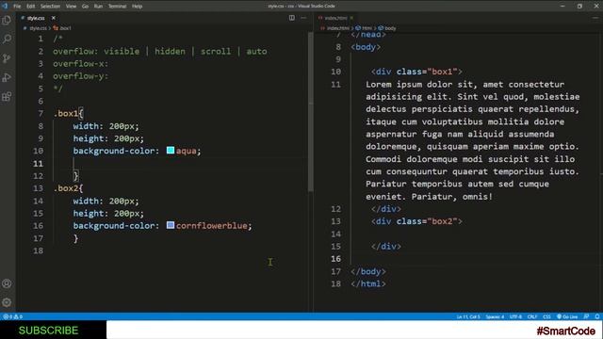The width and height of the screenshot is (603, 339).
Task: Click the </html> tag on line 18
Action: [368, 283]
